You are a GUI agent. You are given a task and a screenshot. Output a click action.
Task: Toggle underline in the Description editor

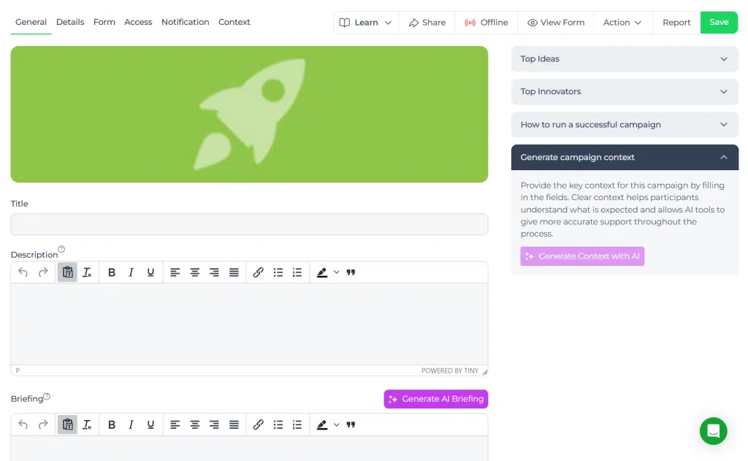(150, 273)
